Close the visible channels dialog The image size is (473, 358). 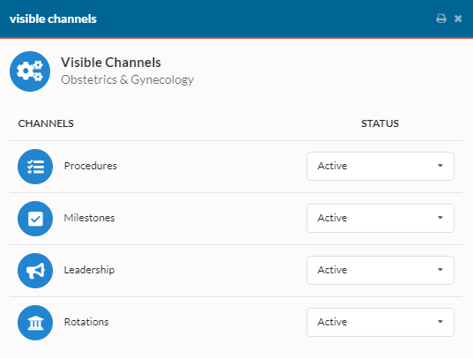(458, 19)
